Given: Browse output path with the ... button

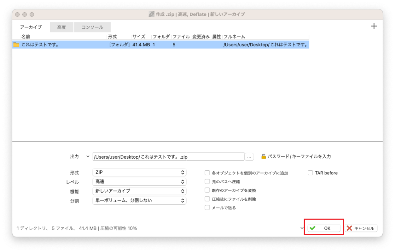Looking at the screenshot, I should coord(249,157).
